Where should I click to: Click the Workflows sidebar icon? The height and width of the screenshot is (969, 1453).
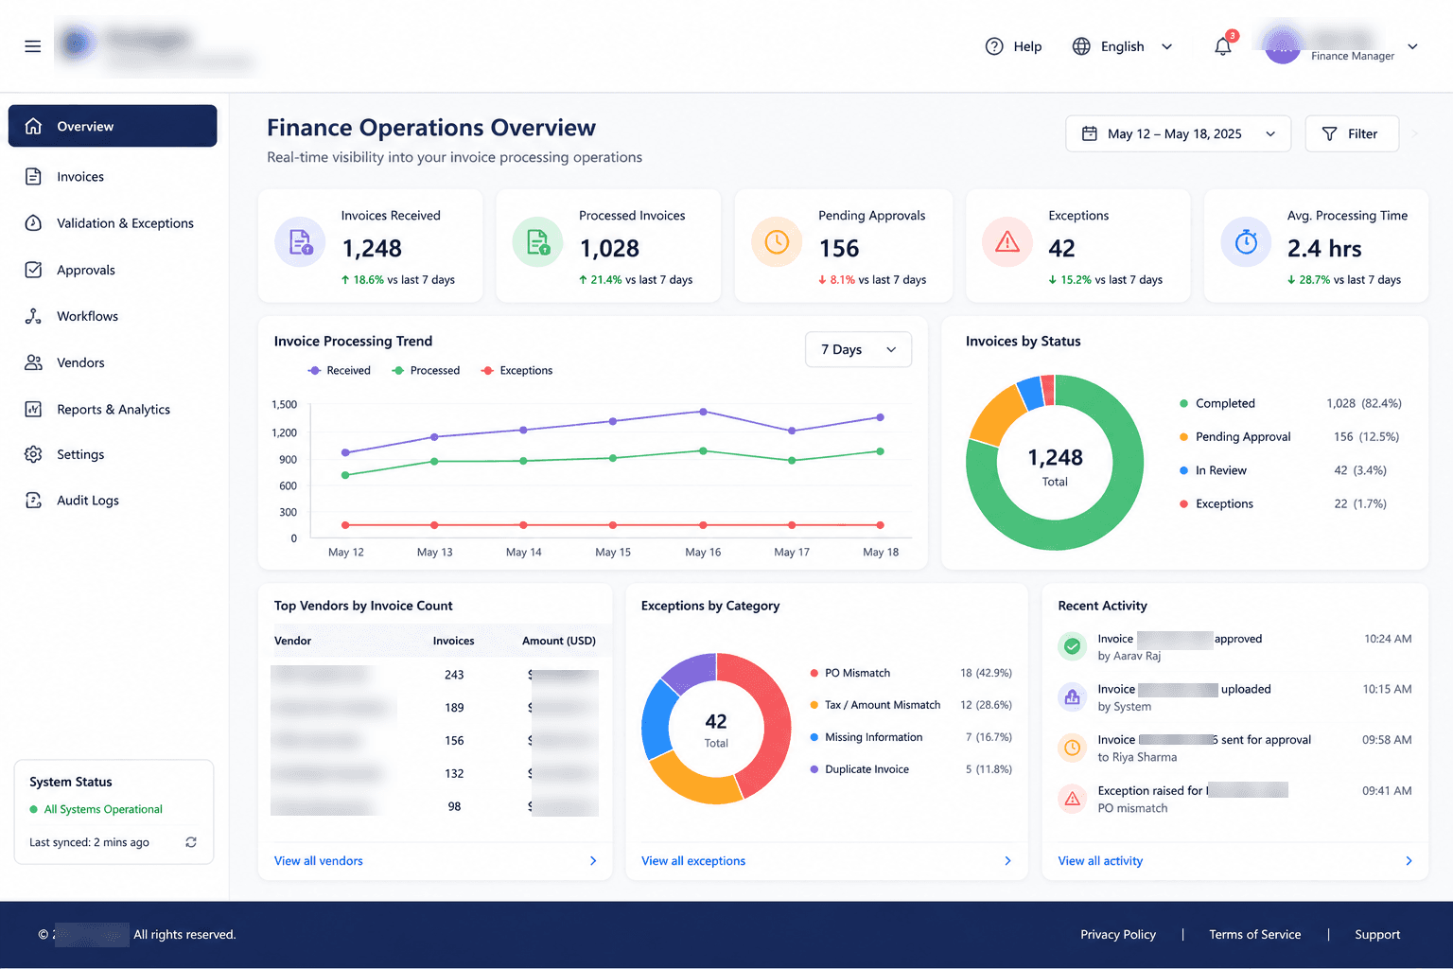pos(33,316)
